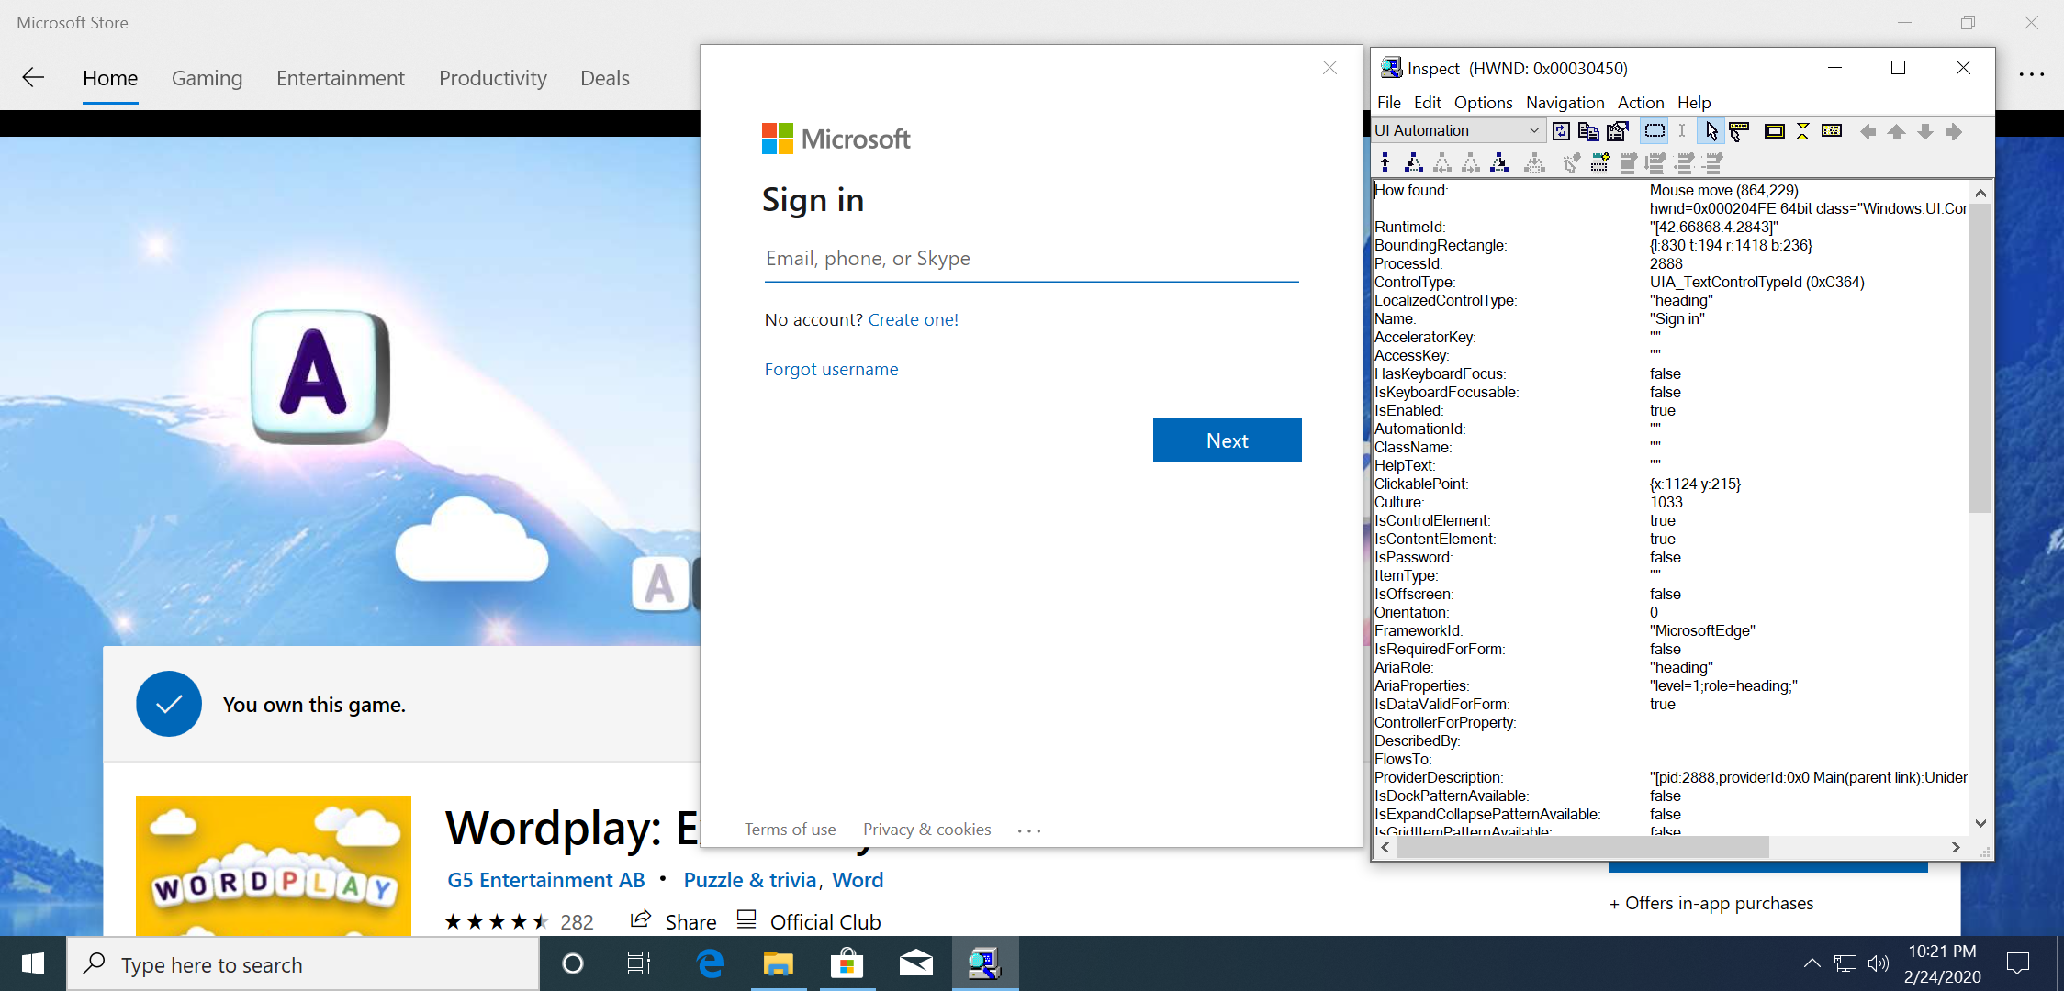
Task: Toggle the Show Highlight Rectangle button
Action: coord(1774,131)
